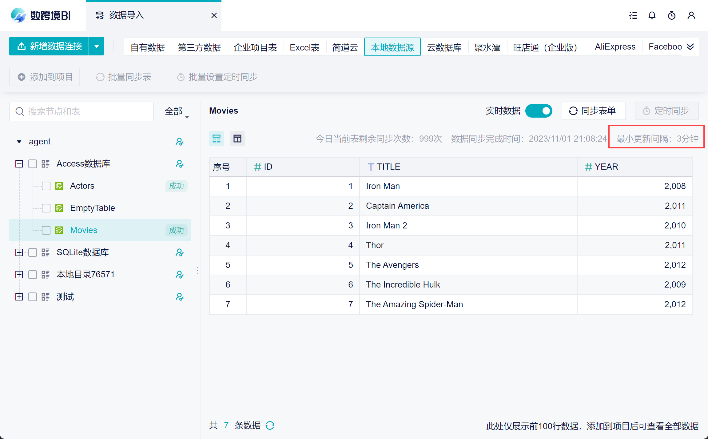The height and width of the screenshot is (439, 708).
Task: Switch to the table layout view icon
Action: coord(237,139)
